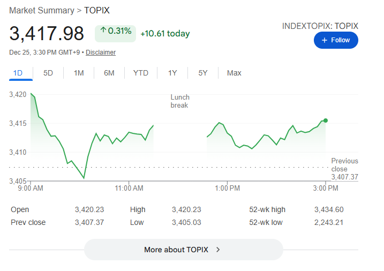Show the 6M chart range
Viewport: 384px width, 271px height.
pos(109,73)
